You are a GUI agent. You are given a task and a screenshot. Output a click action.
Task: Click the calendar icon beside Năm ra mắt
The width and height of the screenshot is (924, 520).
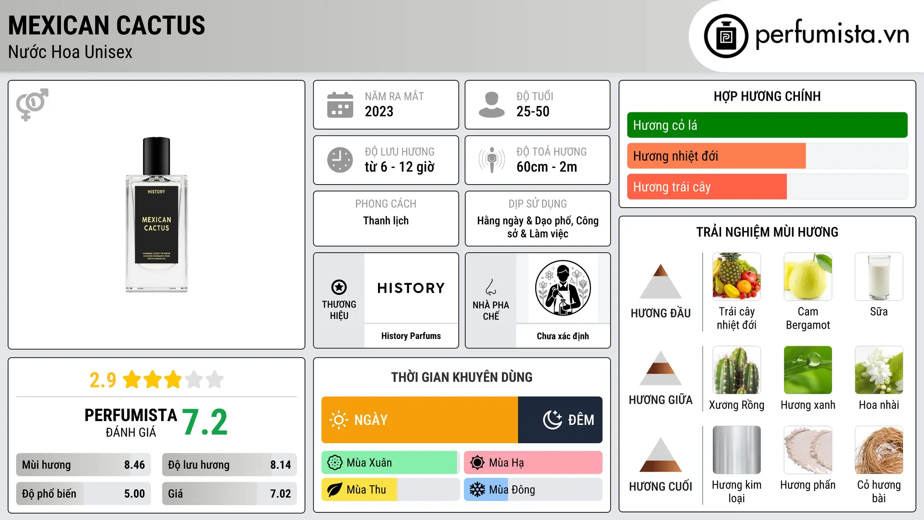click(x=340, y=105)
